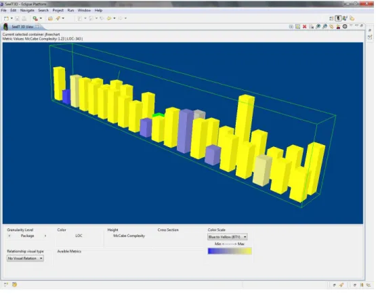Click the red X delete visualization icon
Image resolution: width=376 pixels, height=294 pixels.
(305, 26)
